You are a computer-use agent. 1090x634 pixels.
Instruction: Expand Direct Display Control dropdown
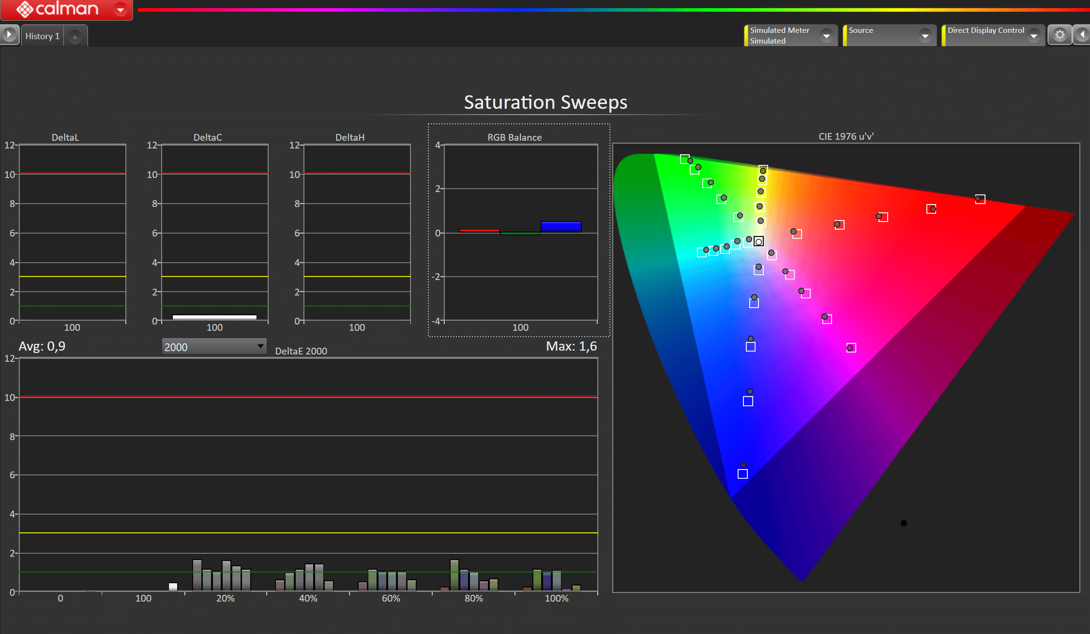pos(1034,36)
